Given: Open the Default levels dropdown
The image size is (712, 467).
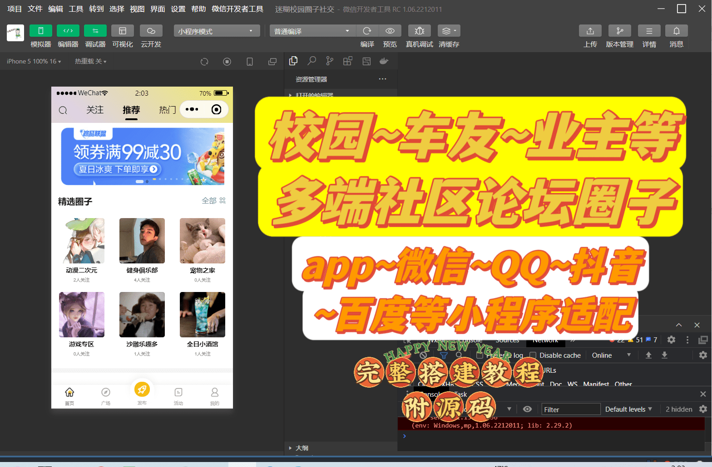Looking at the screenshot, I should (x=628, y=409).
